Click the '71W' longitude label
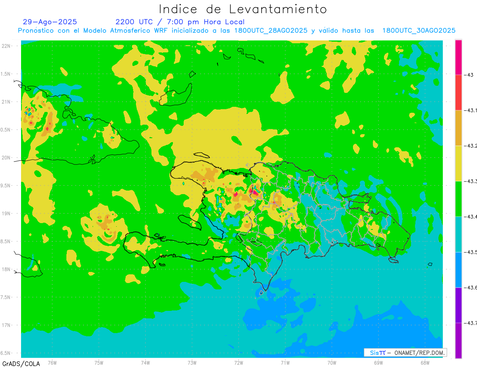477x368 pixels. pyautogui.click(x=285, y=362)
